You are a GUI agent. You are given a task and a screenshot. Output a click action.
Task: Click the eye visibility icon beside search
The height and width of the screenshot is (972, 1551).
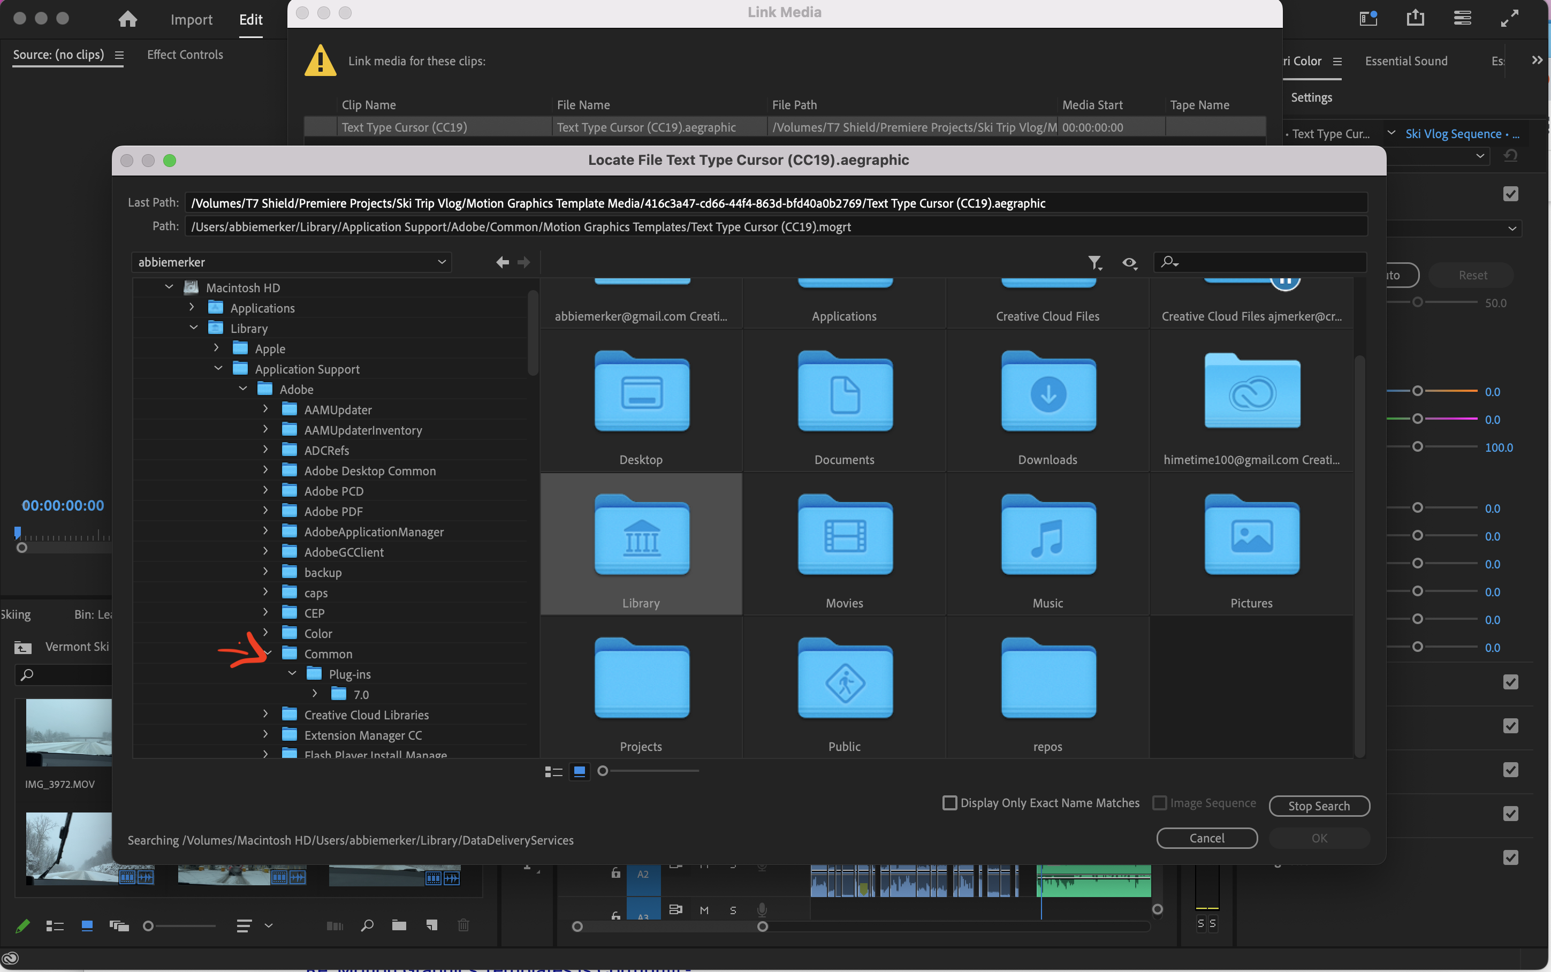[x=1129, y=262]
